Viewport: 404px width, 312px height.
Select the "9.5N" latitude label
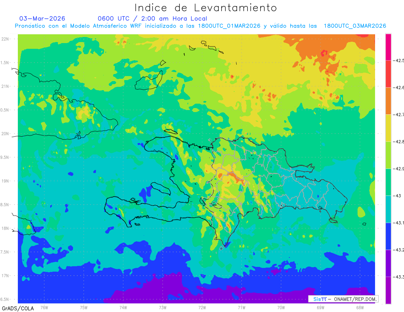click(5, 157)
